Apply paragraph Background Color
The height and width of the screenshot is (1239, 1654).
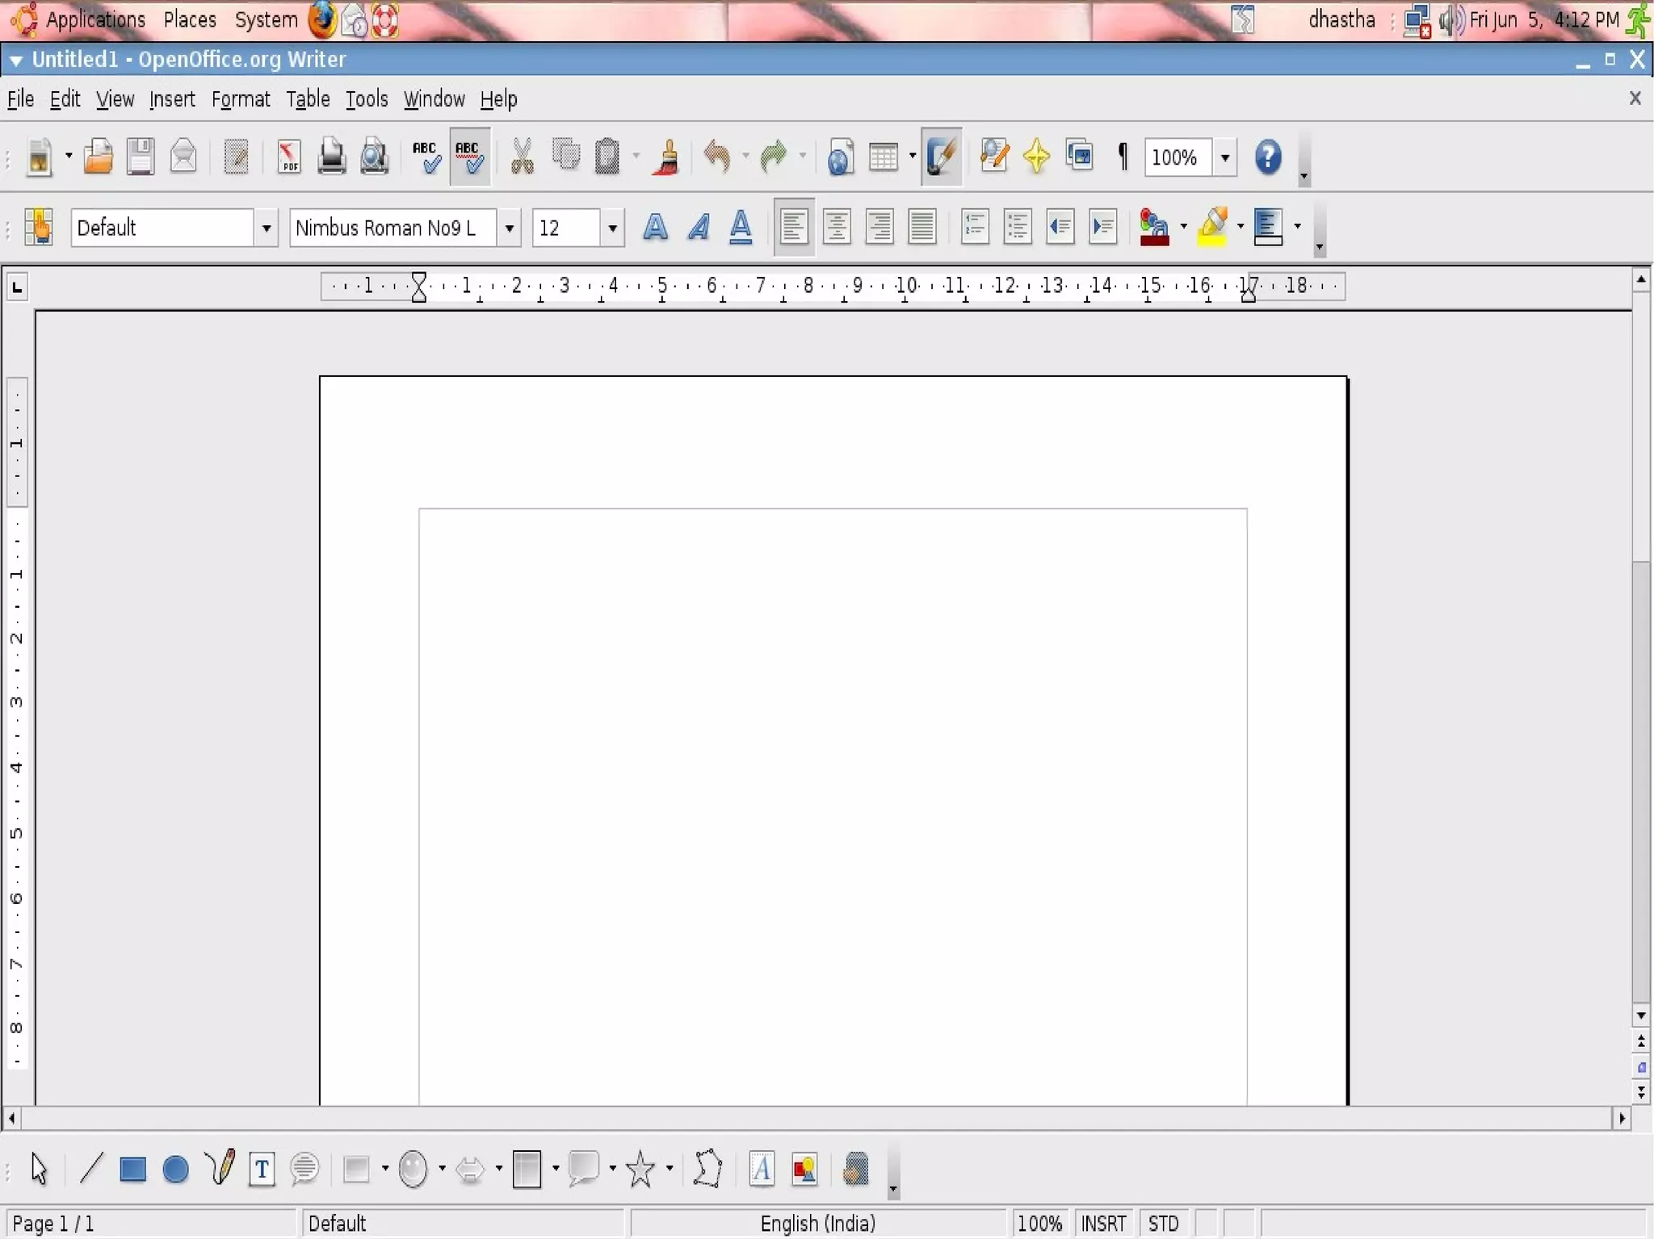point(1269,227)
